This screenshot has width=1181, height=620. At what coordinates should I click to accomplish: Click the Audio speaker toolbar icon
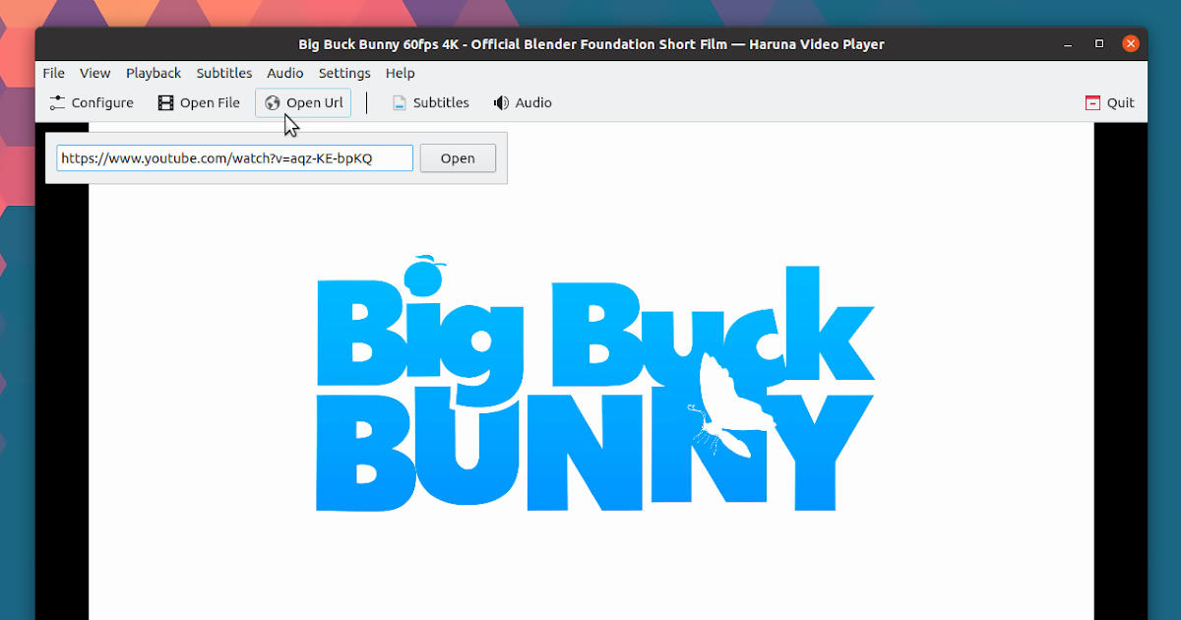[x=500, y=102]
